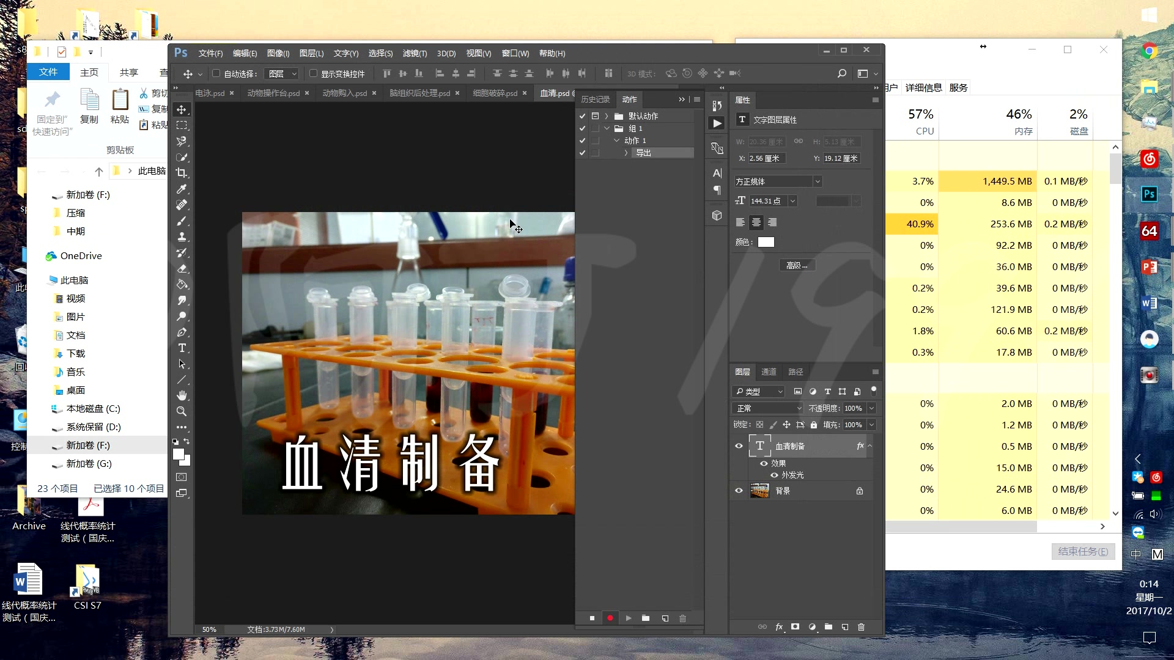Image resolution: width=1174 pixels, height=660 pixels.
Task: Enable the auto-select checkbox
Action: pos(216,73)
